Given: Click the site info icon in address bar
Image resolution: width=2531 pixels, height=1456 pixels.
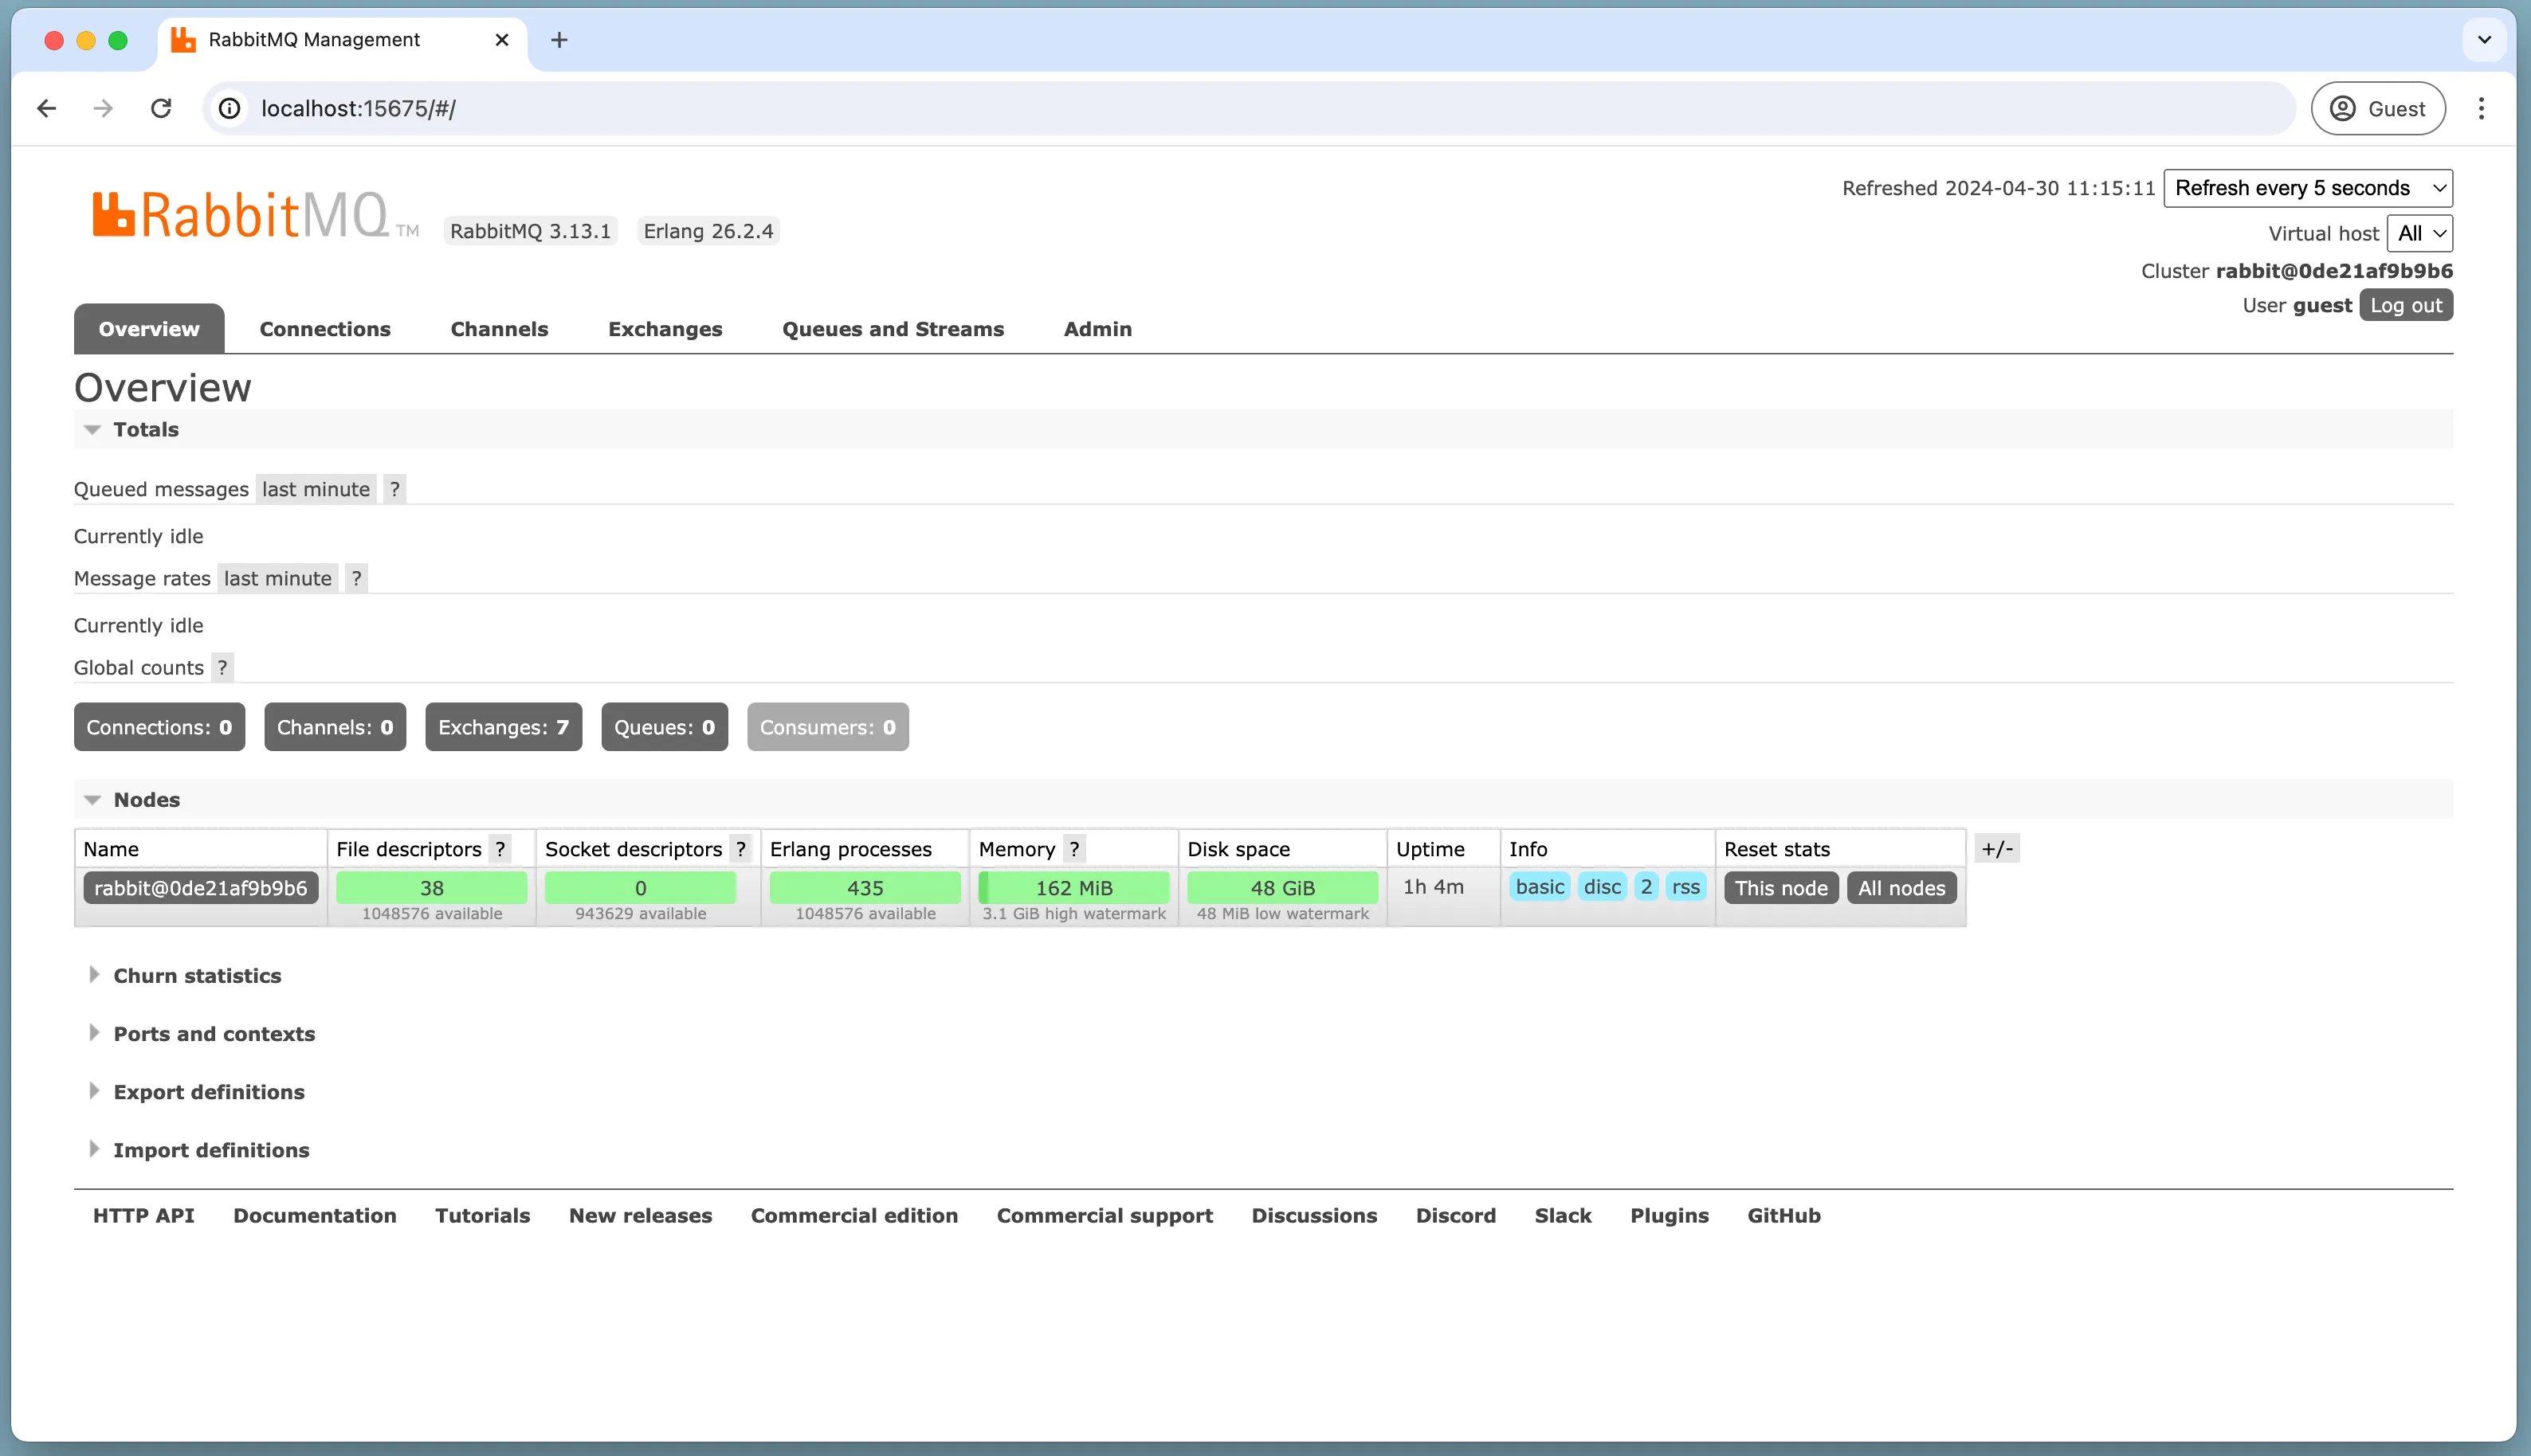Looking at the screenshot, I should (230, 108).
